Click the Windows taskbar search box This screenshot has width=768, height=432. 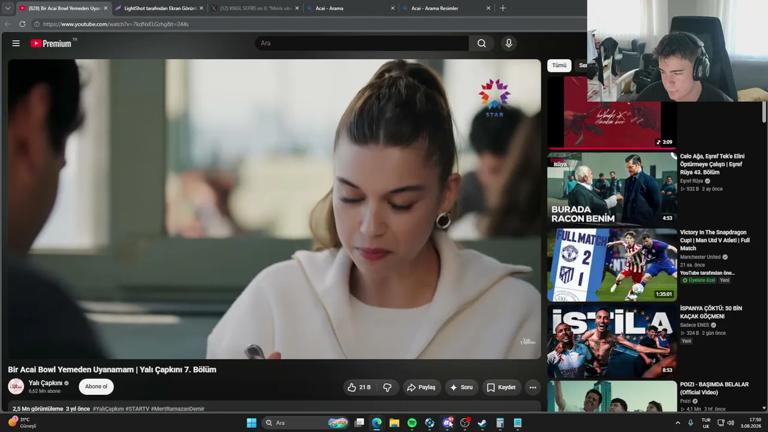(306, 423)
